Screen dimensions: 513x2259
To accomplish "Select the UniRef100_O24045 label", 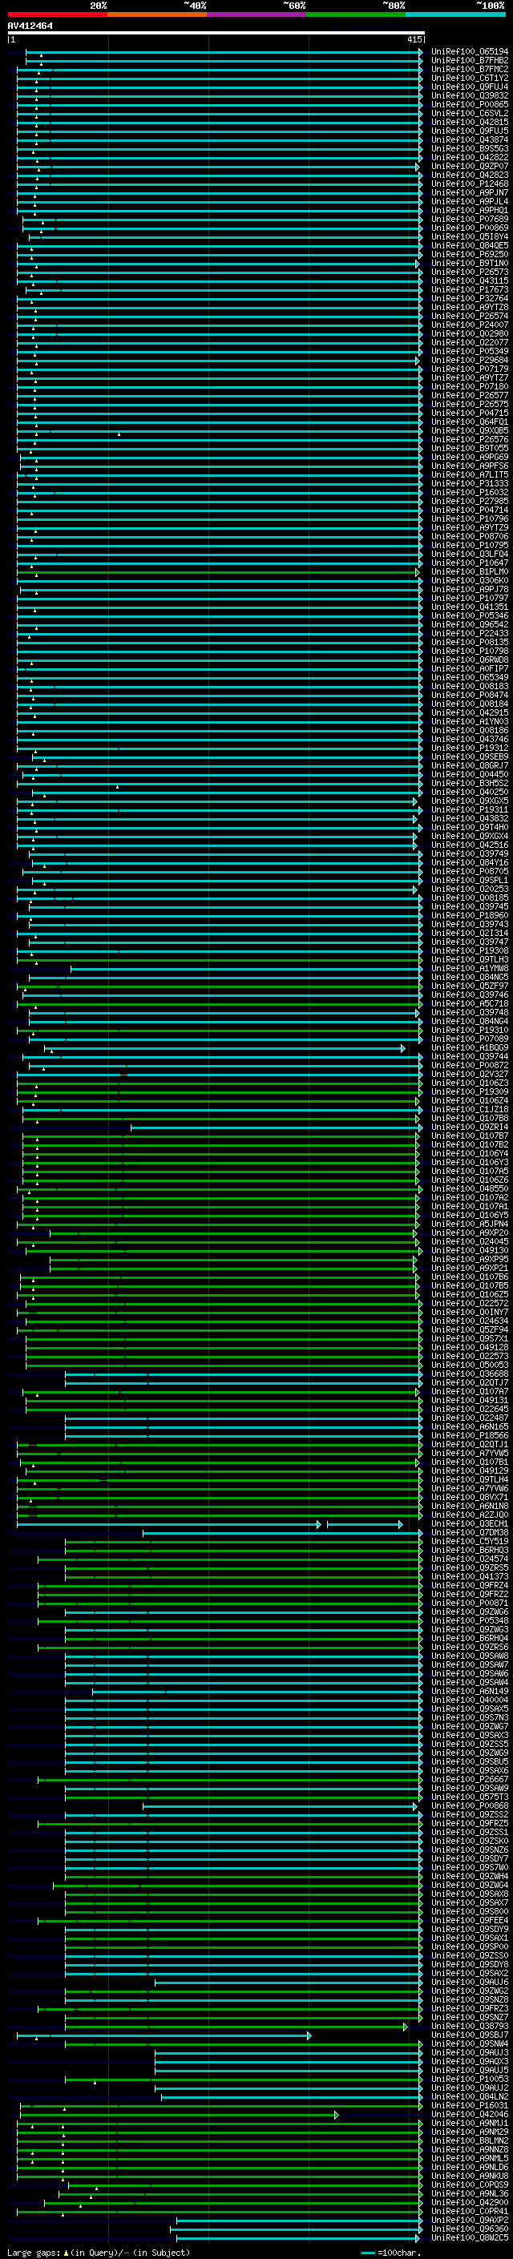I will coord(469,1242).
